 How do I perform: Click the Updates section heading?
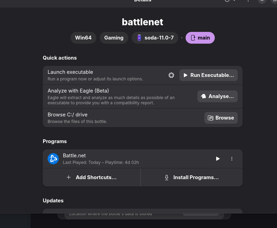tap(53, 201)
